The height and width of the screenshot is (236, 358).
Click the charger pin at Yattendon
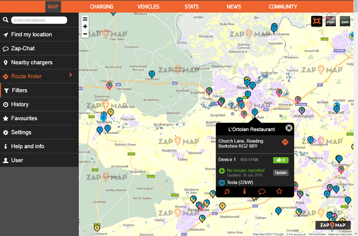tap(152, 74)
